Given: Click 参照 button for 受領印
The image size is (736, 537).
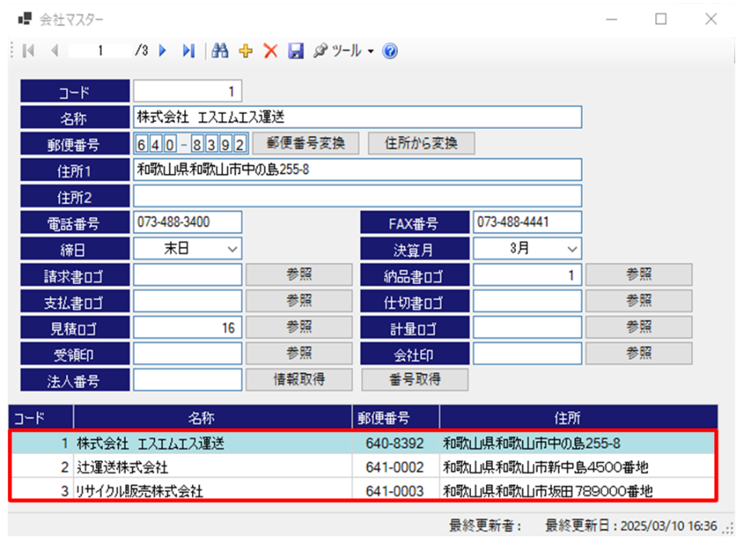Looking at the screenshot, I should tap(299, 353).
